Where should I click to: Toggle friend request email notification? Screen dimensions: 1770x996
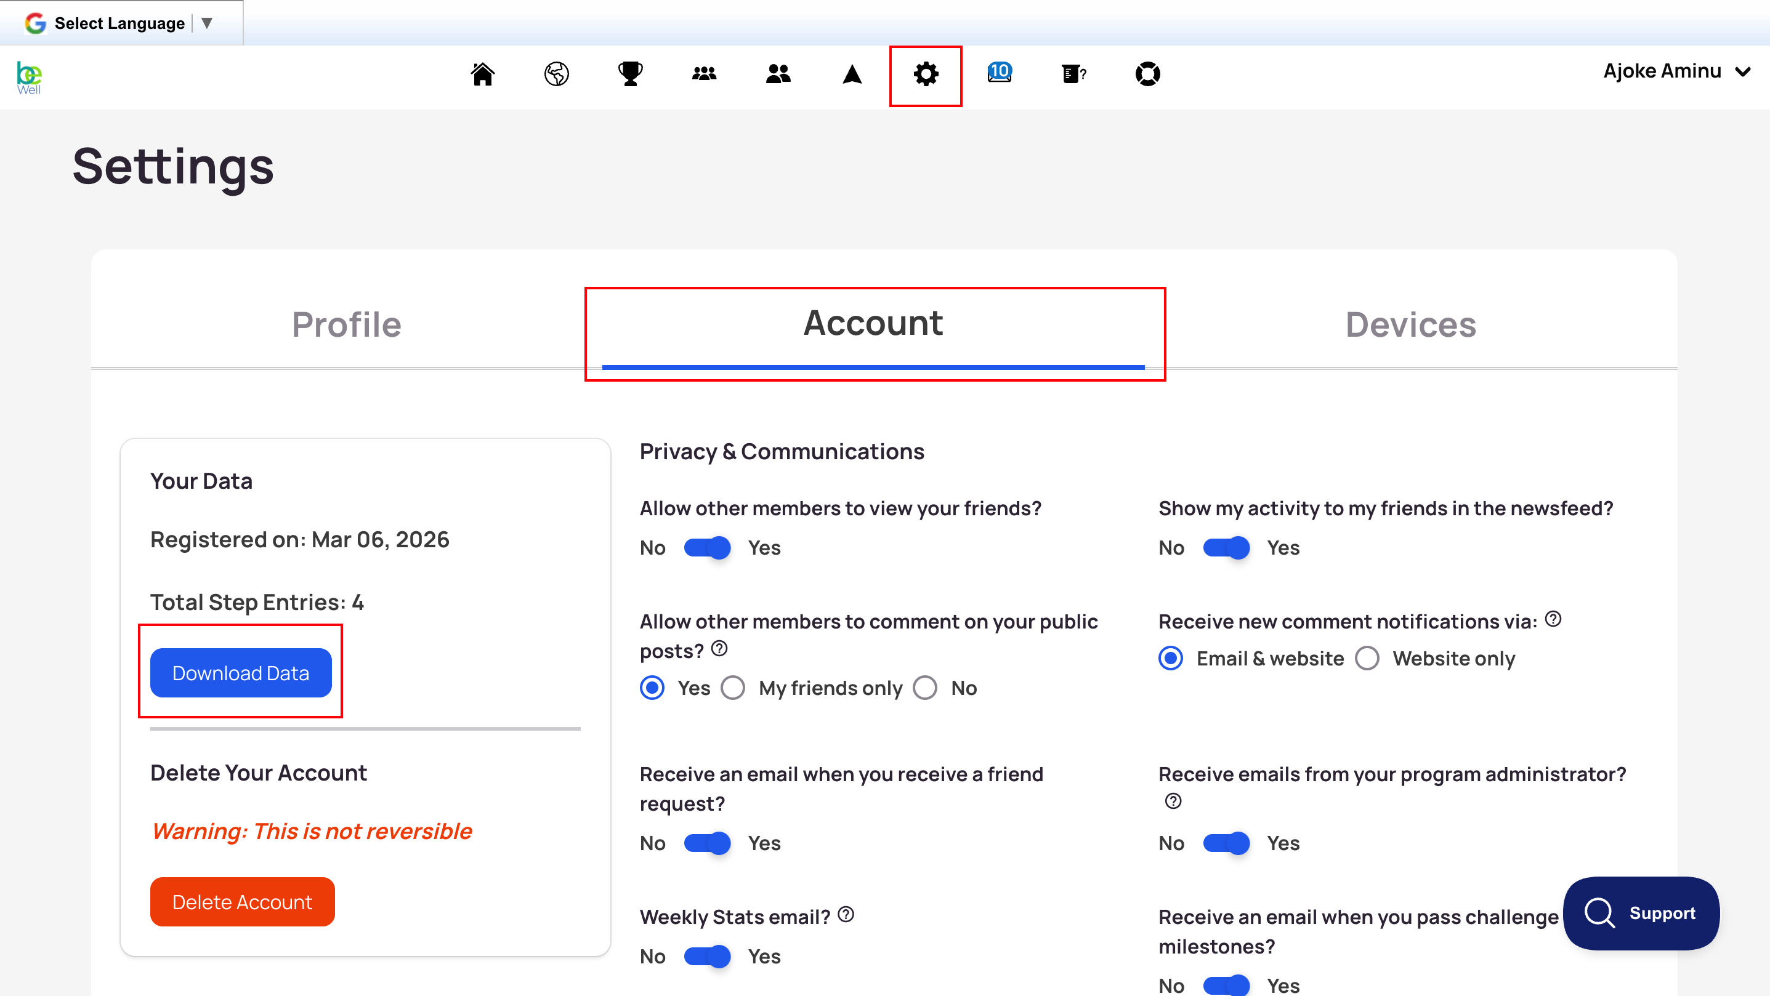click(707, 843)
